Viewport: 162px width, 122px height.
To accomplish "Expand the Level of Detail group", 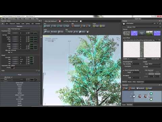I will pyautogui.click(x=20, y=99).
